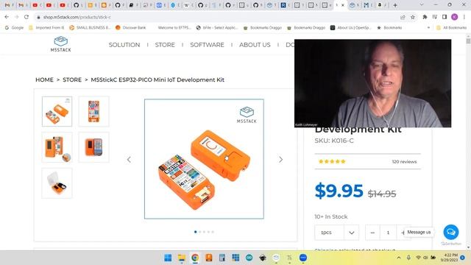The width and height of the screenshot is (471, 265).
Task: Decrease quantity with minus button
Action: 372,233
